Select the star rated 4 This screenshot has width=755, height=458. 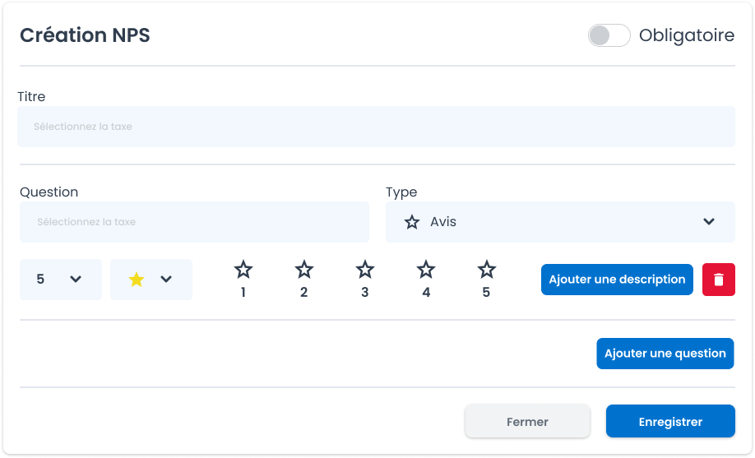point(426,270)
